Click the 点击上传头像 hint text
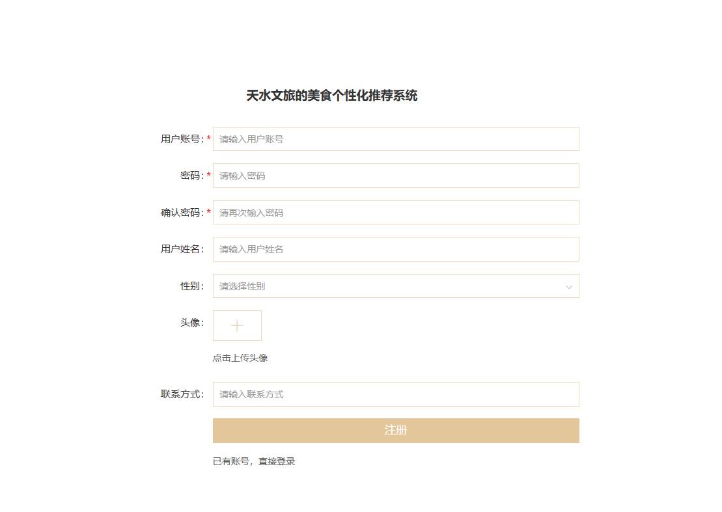 coord(240,358)
